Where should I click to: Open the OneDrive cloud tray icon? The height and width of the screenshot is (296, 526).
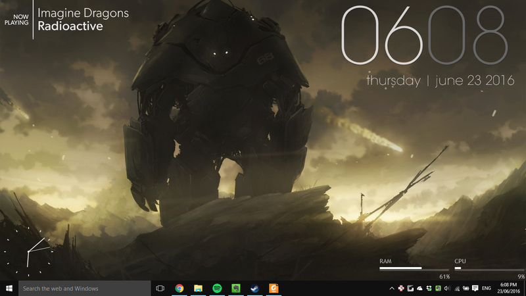[419, 288]
